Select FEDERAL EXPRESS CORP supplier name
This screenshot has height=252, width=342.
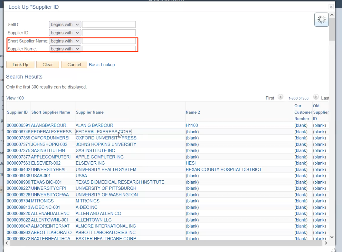coord(104,132)
